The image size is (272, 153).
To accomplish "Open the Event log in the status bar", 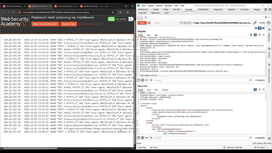I will [x=142, y=147].
